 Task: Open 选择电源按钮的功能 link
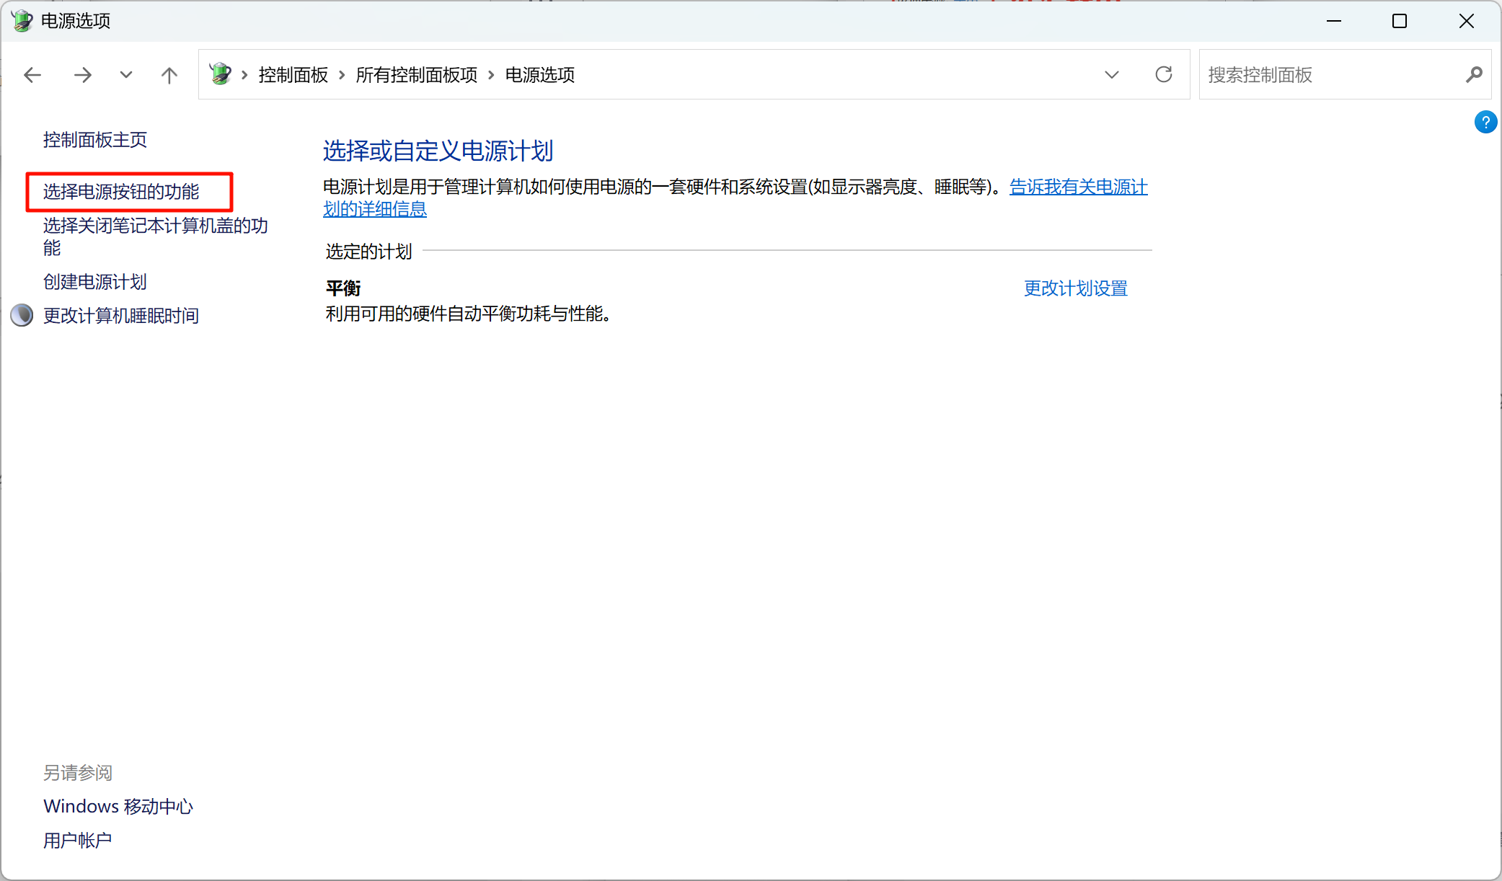coord(121,192)
